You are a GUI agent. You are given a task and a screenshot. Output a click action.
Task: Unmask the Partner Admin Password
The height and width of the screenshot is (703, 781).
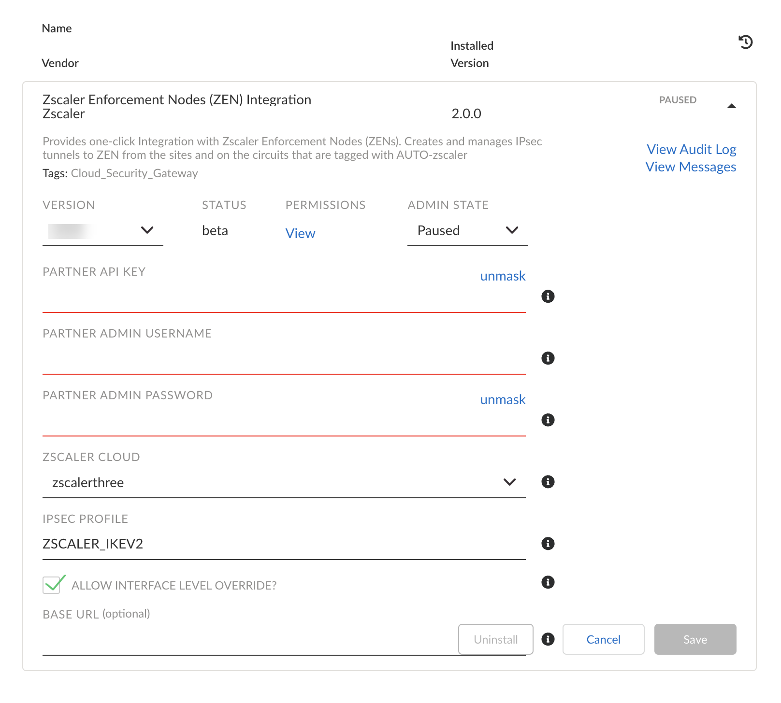click(x=502, y=400)
